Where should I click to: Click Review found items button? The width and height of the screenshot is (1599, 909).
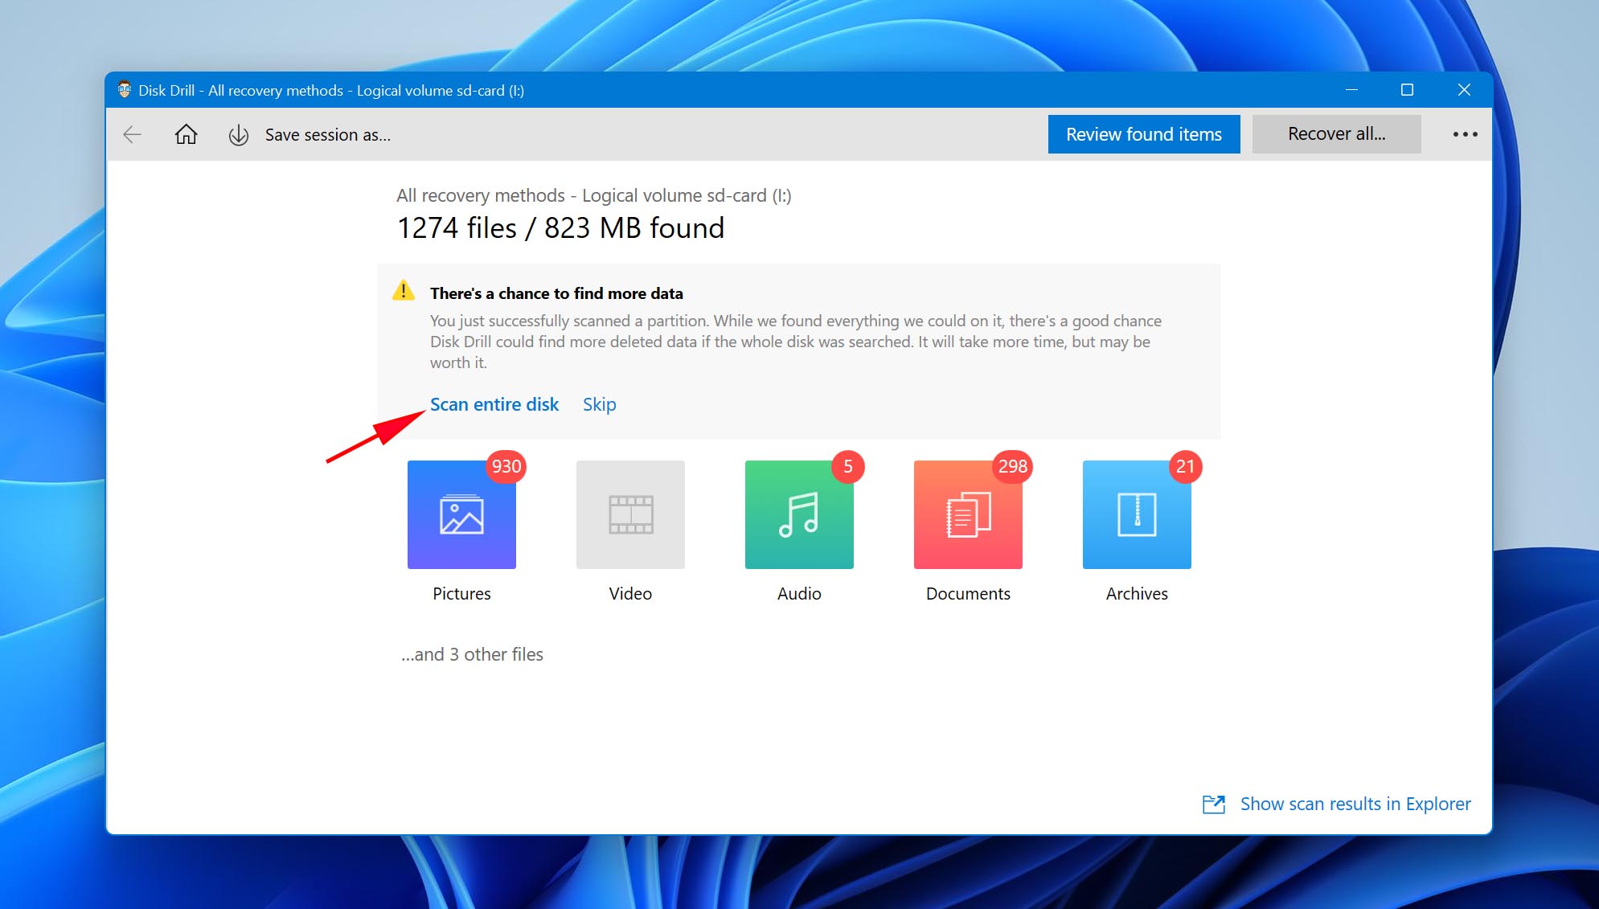pyautogui.click(x=1144, y=134)
